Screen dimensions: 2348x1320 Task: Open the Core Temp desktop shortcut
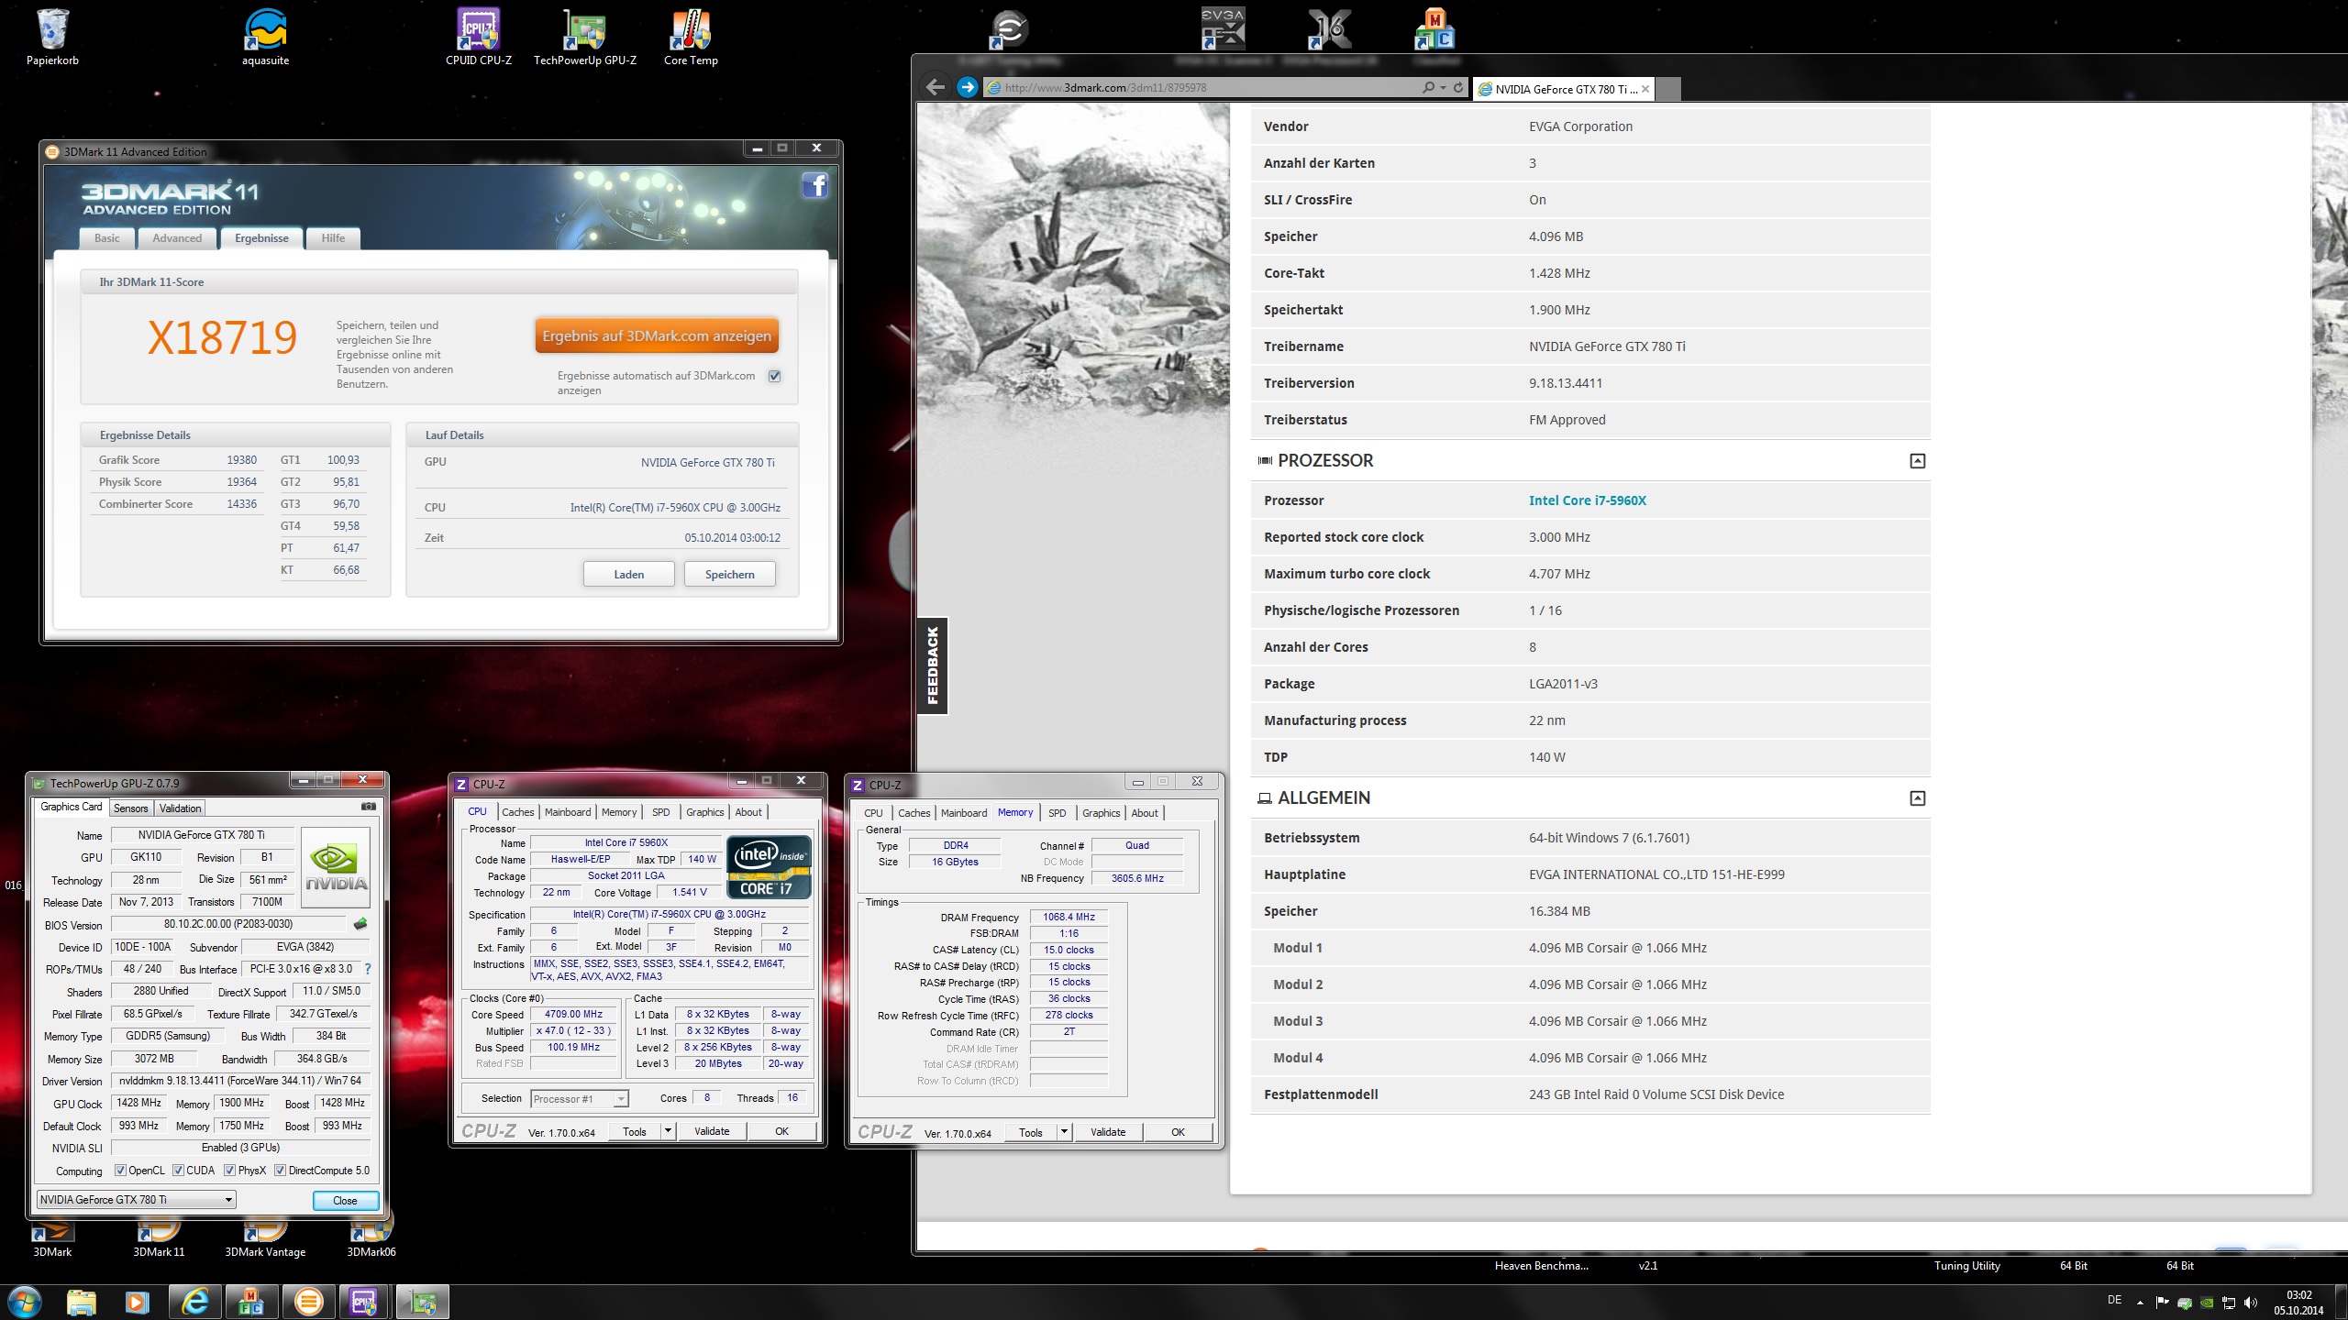(691, 37)
